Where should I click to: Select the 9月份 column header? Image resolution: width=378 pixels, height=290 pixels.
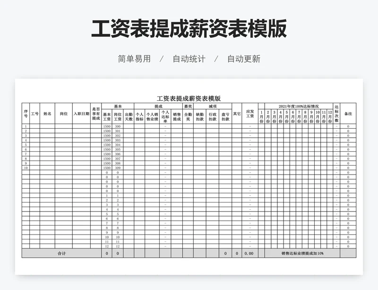[311, 117]
